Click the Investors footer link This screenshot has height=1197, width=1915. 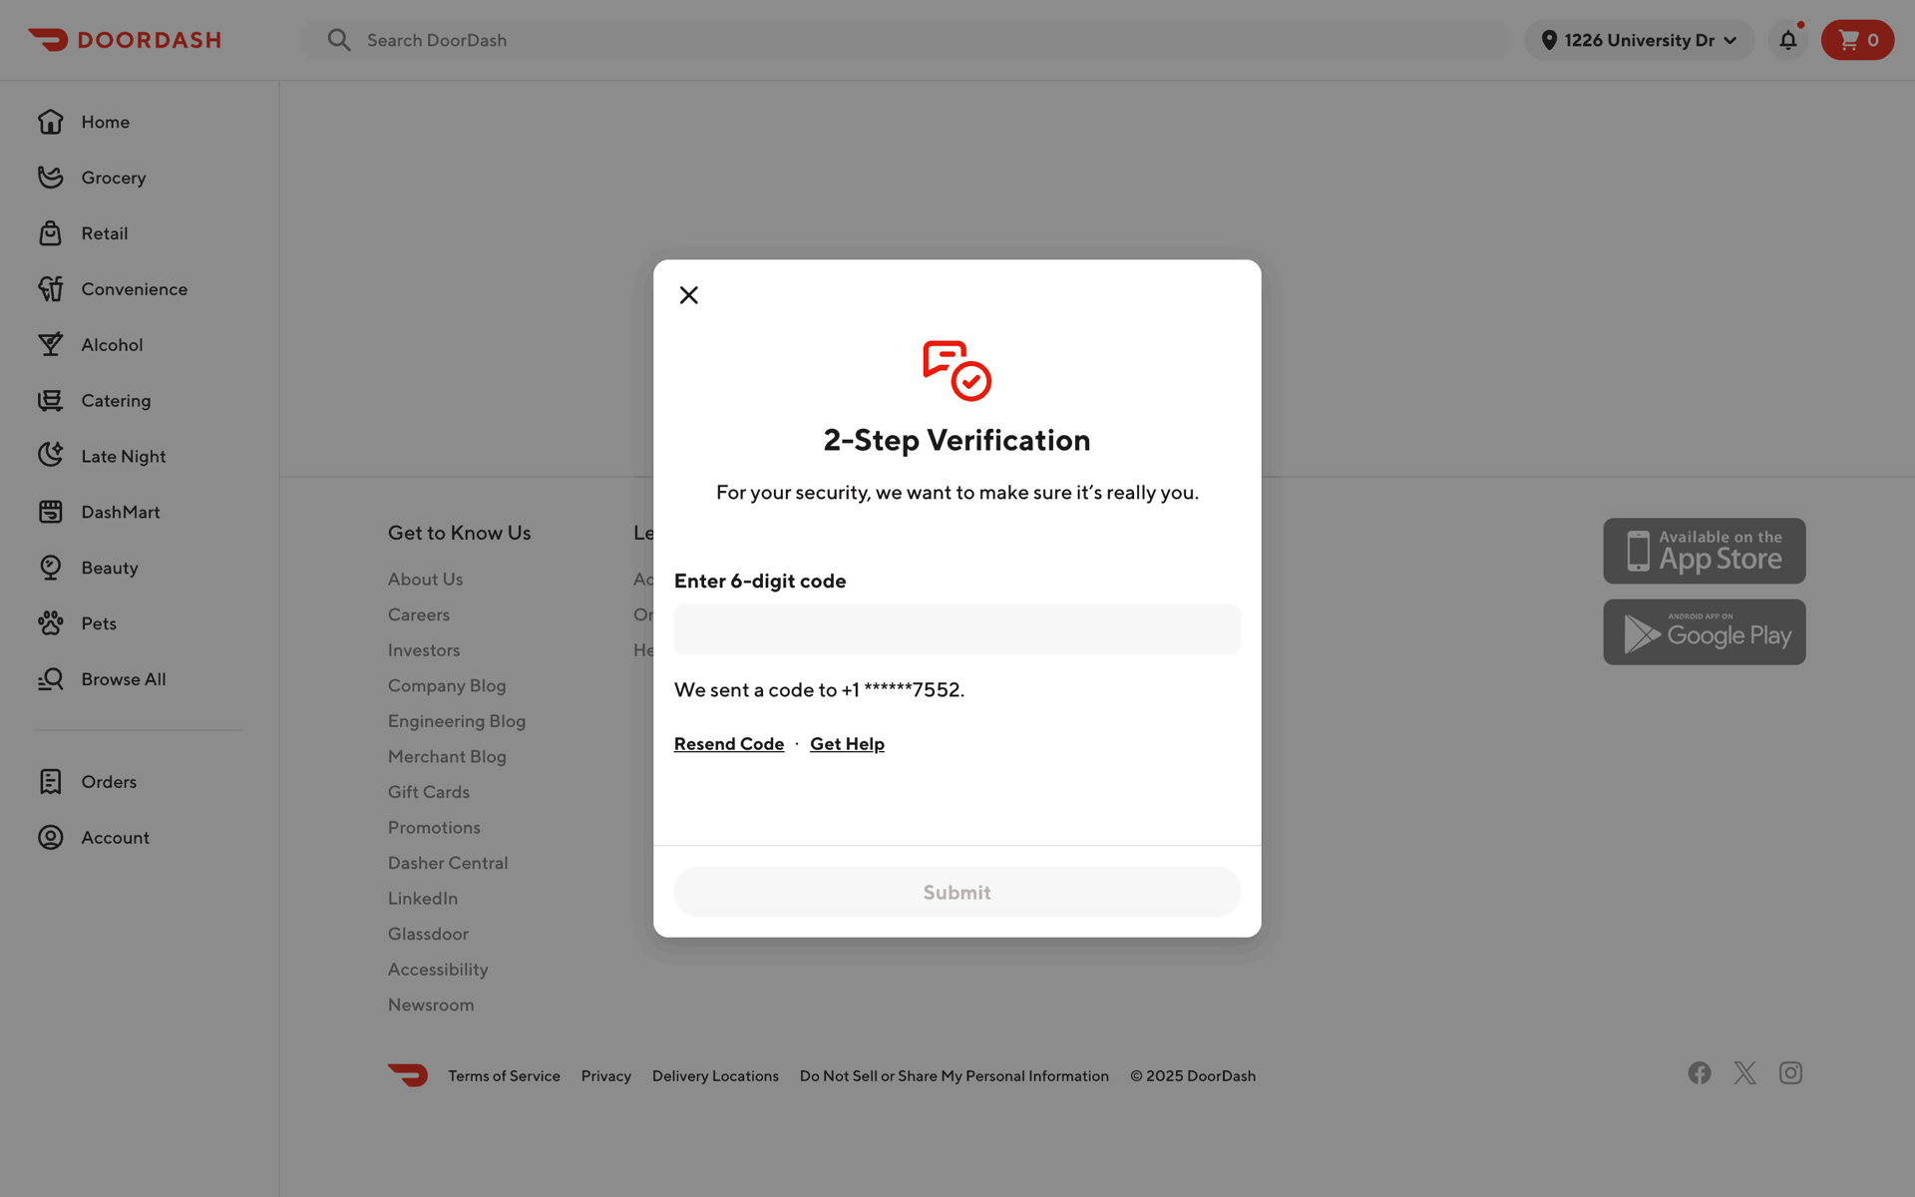(424, 650)
